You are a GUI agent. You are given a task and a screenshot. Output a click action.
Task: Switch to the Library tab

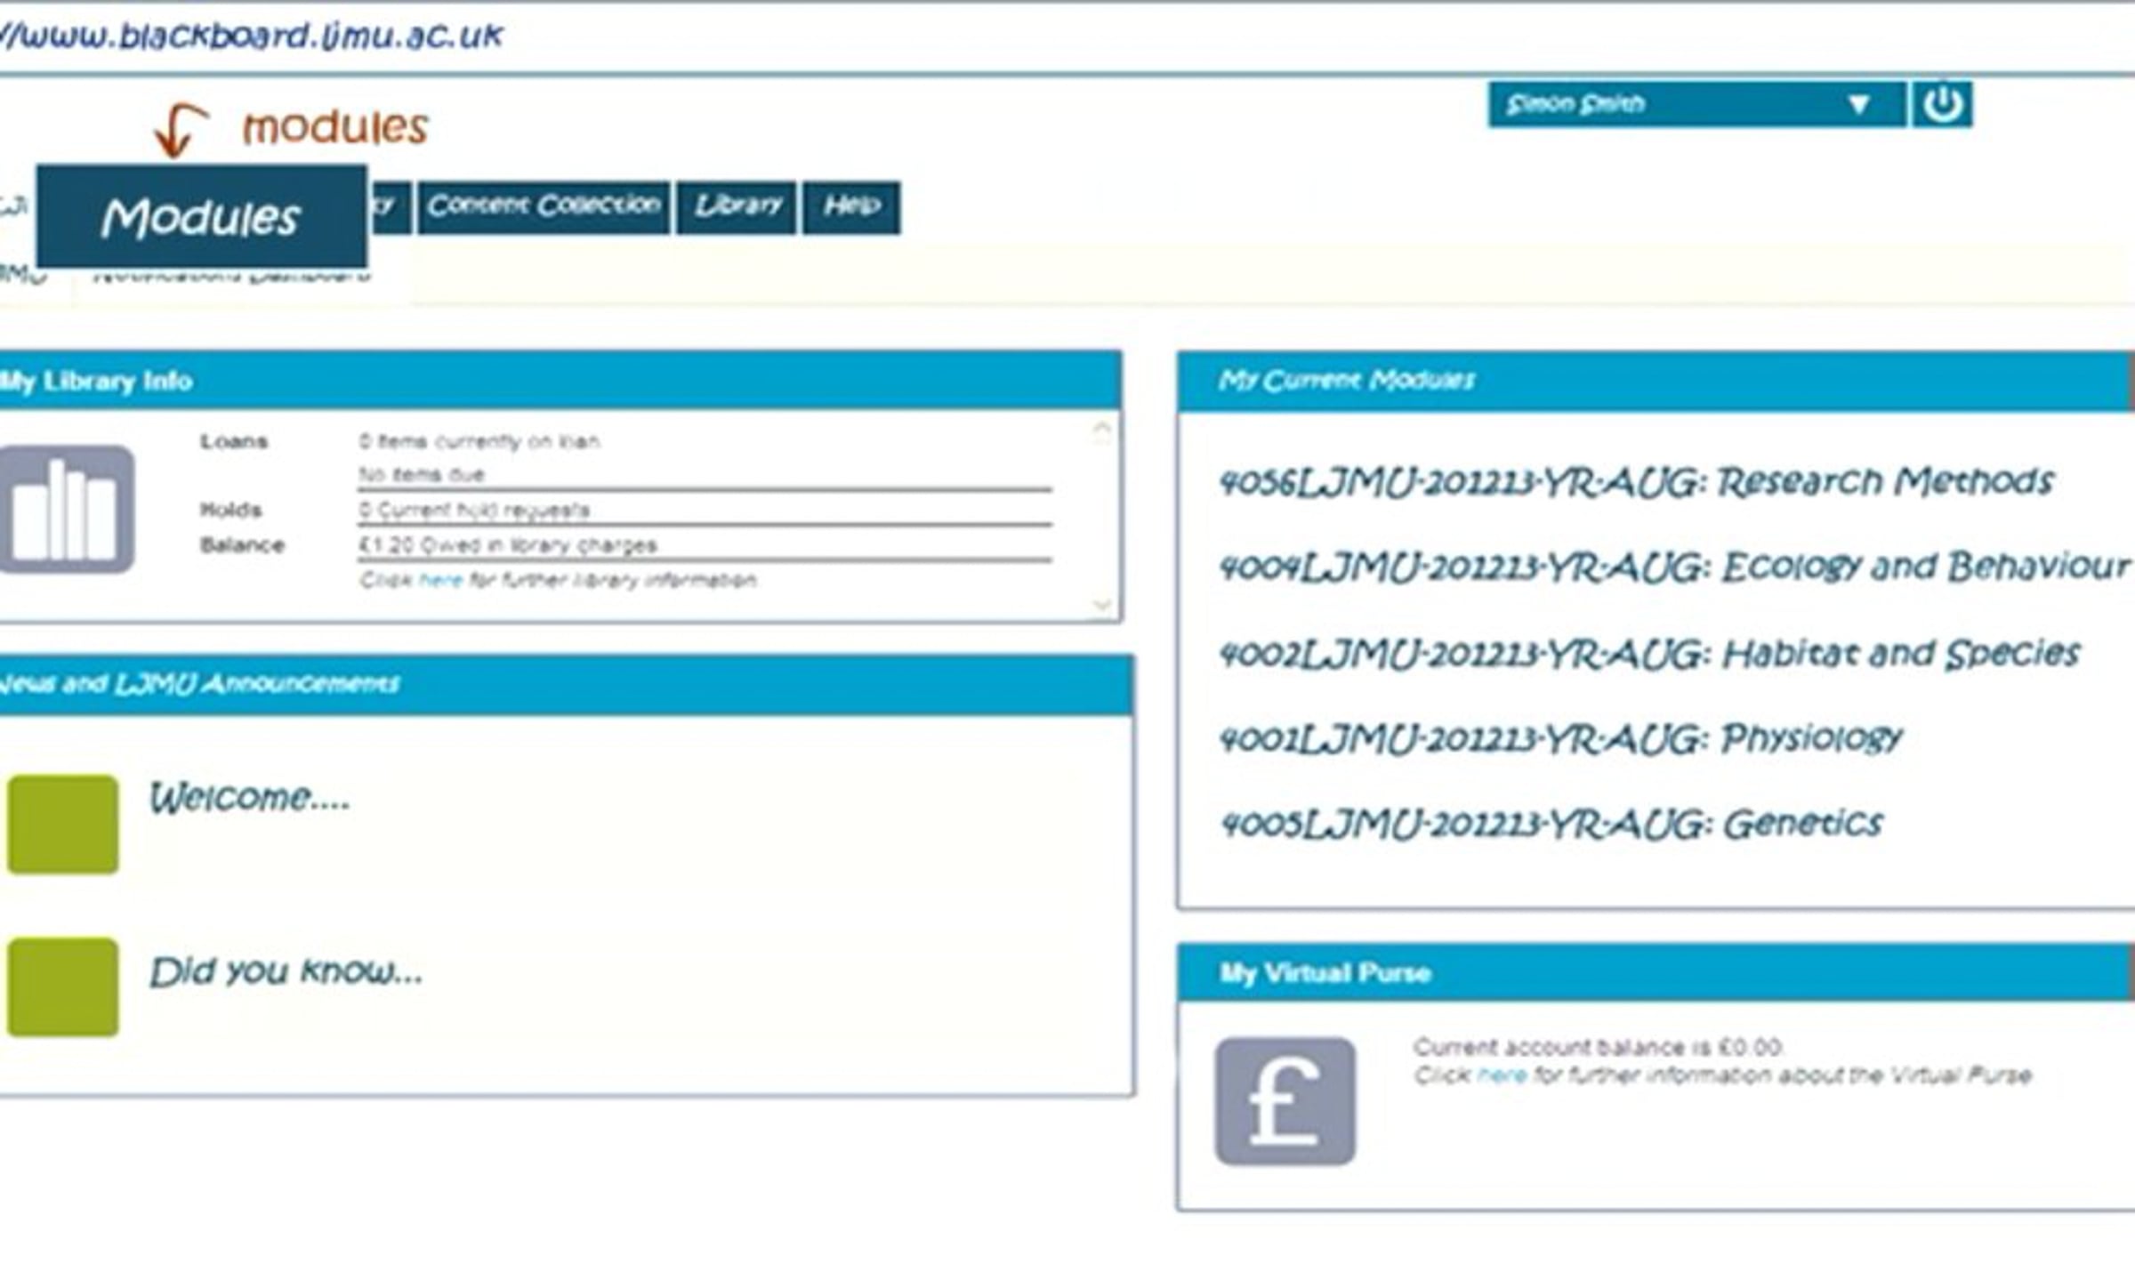(x=737, y=206)
